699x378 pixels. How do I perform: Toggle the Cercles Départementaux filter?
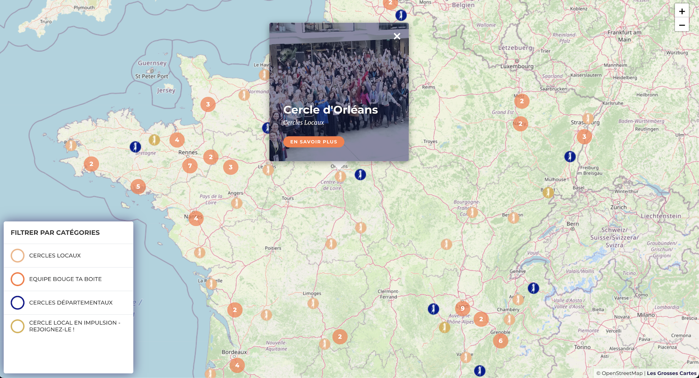click(x=69, y=303)
